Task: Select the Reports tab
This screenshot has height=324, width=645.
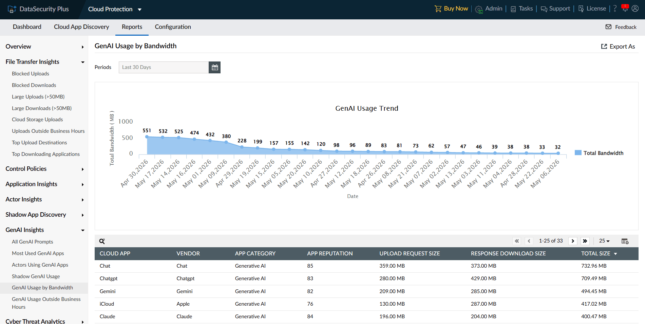Action: point(132,27)
